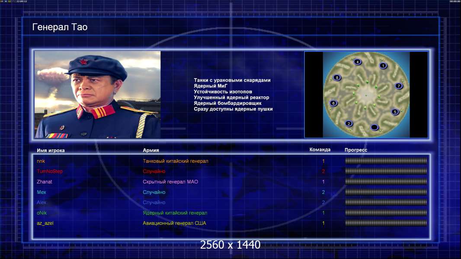Click the loading progress bar for nnk

(x=386, y=161)
